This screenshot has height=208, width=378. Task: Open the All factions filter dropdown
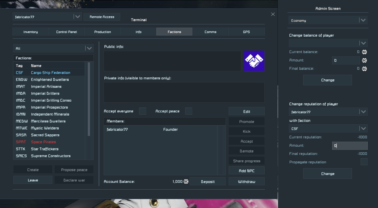pos(89,48)
